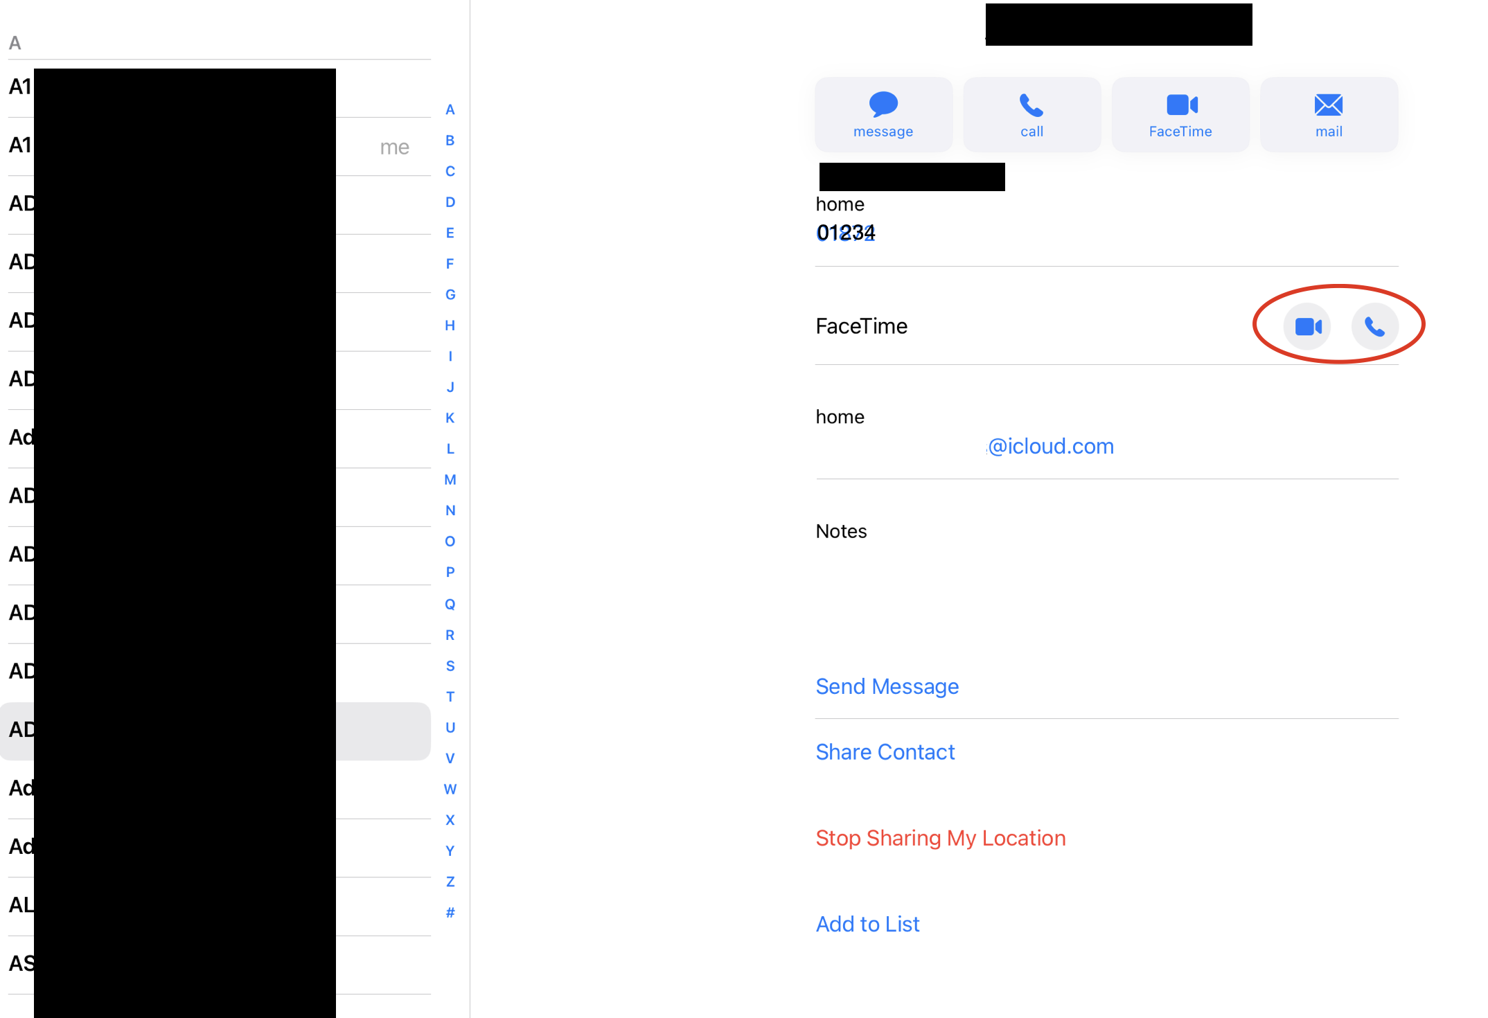Viewport: 1488px width, 1018px height.
Task: Jump to letter S in index
Action: (450, 666)
